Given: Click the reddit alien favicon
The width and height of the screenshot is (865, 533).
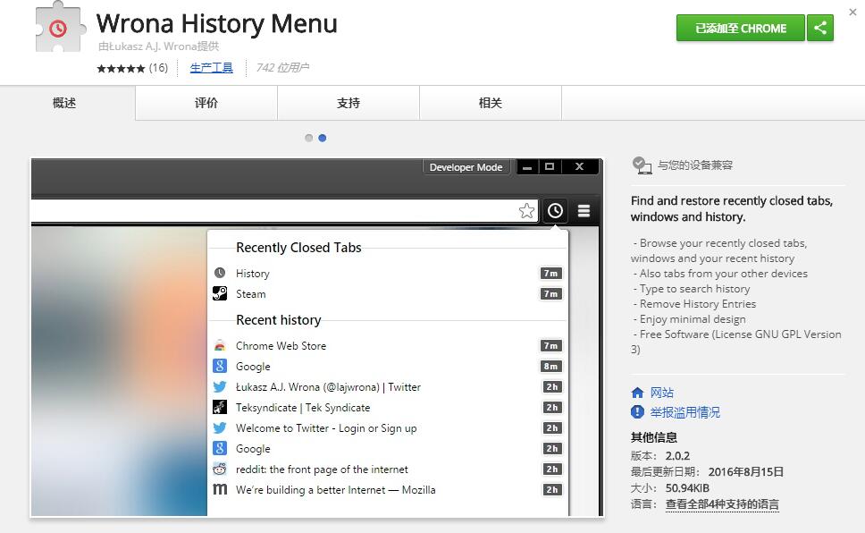Looking at the screenshot, I should point(220,469).
